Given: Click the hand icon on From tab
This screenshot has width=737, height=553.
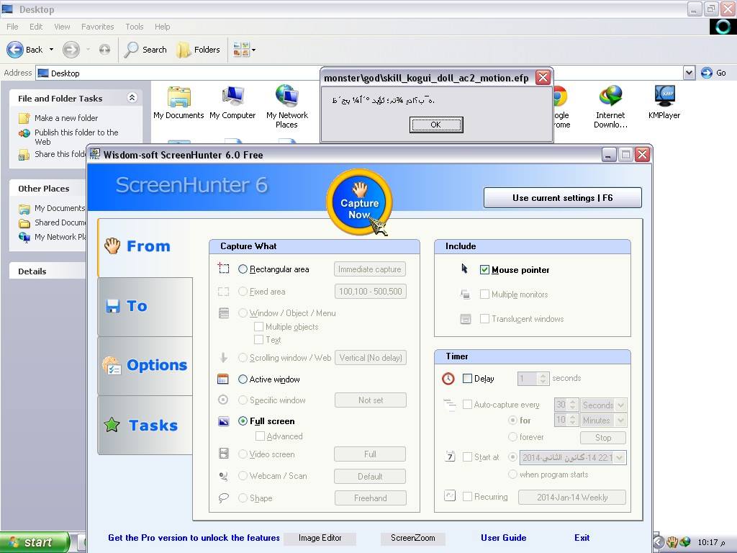Looking at the screenshot, I should pyautogui.click(x=112, y=246).
